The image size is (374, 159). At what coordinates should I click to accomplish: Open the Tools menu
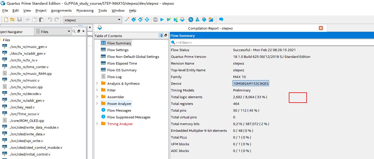pyautogui.click(x=102, y=11)
